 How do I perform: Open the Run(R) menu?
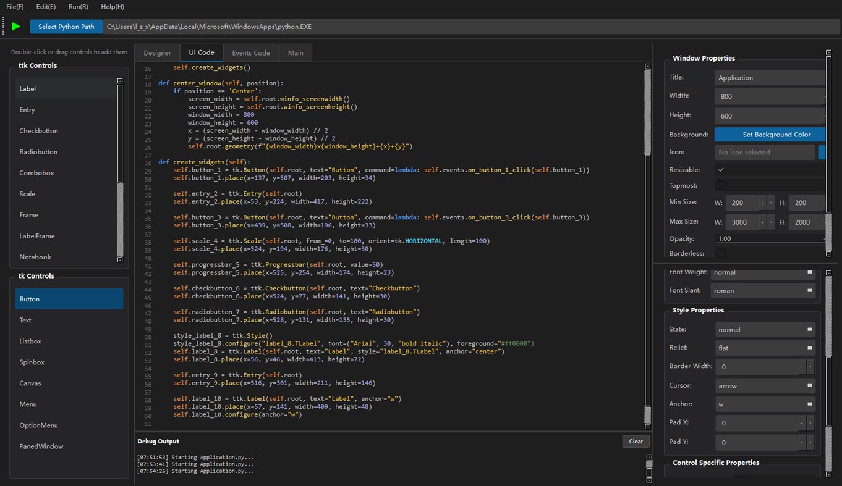[x=79, y=7]
